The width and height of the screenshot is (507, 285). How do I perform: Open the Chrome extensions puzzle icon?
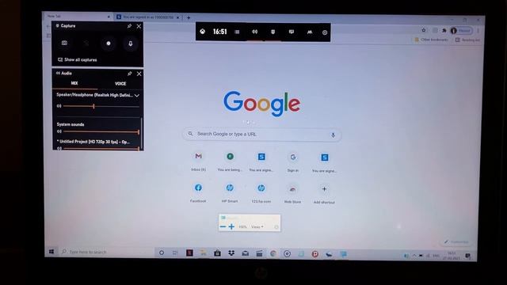tap(444, 30)
